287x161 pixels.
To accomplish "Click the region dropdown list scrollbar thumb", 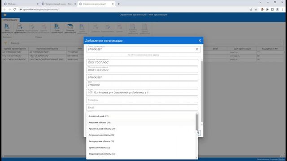I will click(197, 122).
